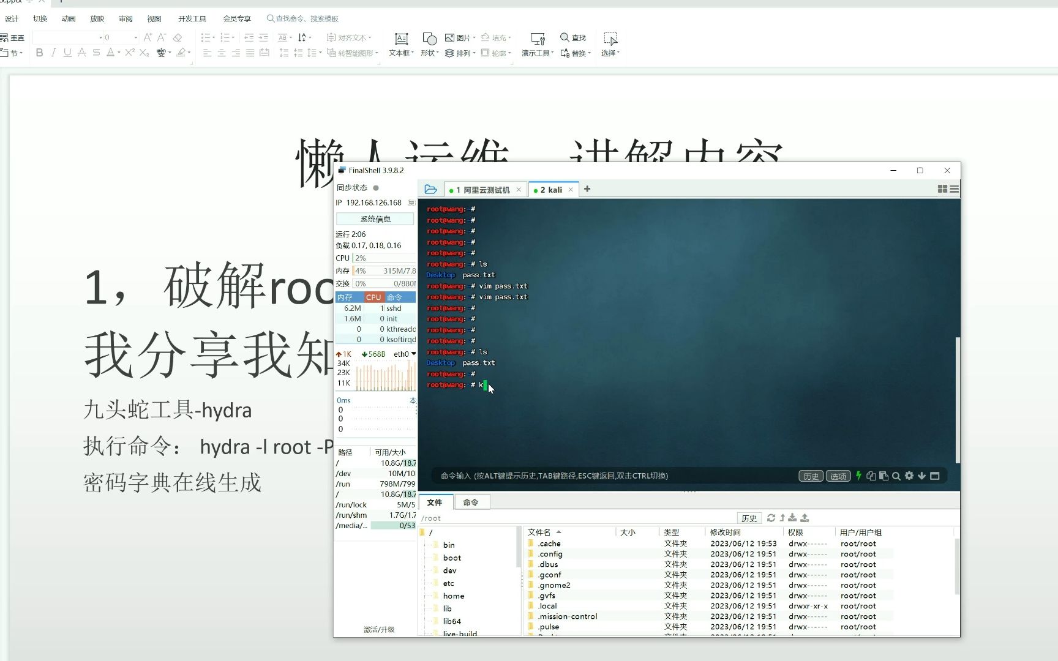The image size is (1058, 661).
Task: Open the Animation ribbon tab in WPS
Action: (x=69, y=19)
